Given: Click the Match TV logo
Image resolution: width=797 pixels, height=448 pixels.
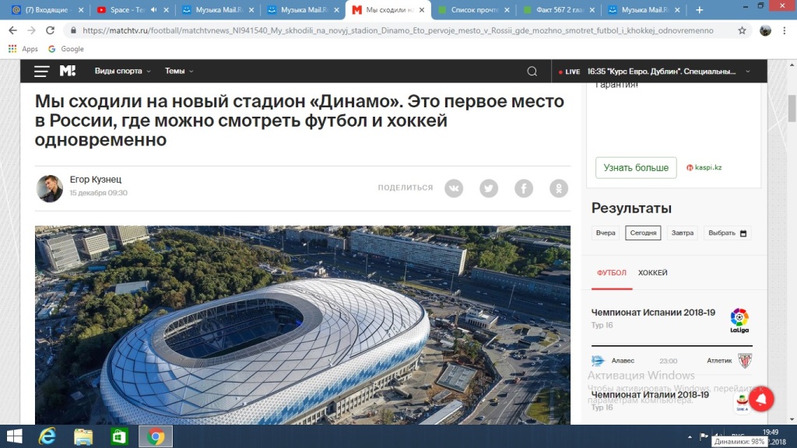Looking at the screenshot, I should 68,71.
